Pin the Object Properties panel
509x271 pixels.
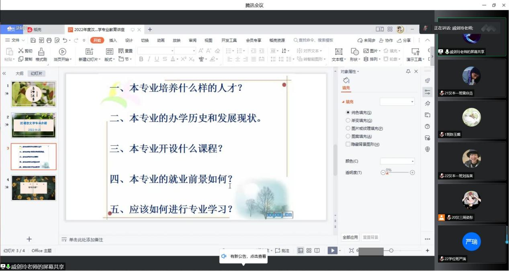408,71
